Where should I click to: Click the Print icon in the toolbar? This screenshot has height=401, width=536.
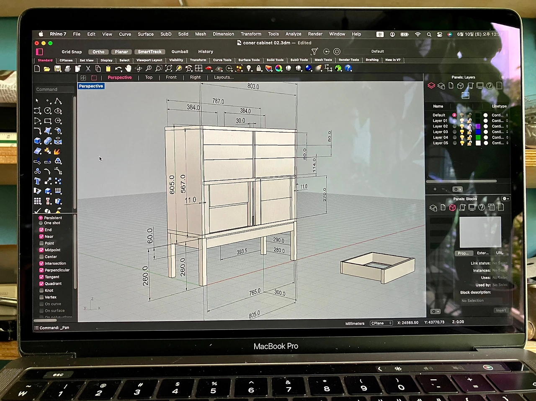(67, 69)
